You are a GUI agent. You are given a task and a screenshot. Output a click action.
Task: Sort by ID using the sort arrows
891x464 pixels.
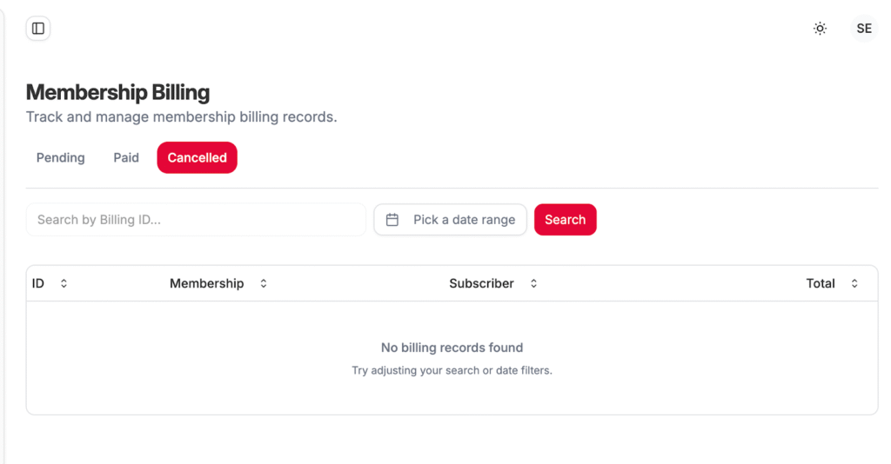tap(64, 283)
